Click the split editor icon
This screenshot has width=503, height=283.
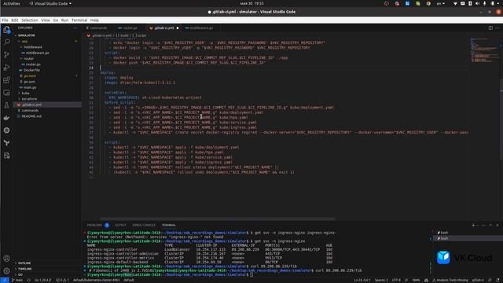click(490, 28)
